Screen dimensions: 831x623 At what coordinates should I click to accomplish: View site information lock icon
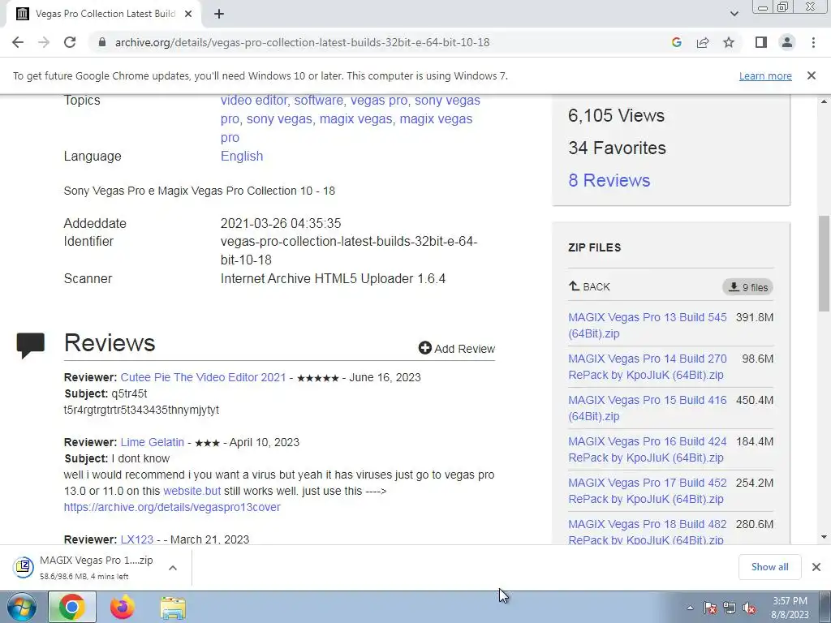(102, 42)
